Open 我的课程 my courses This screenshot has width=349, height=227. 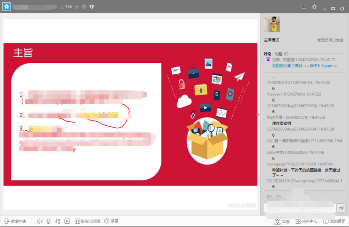(334, 221)
